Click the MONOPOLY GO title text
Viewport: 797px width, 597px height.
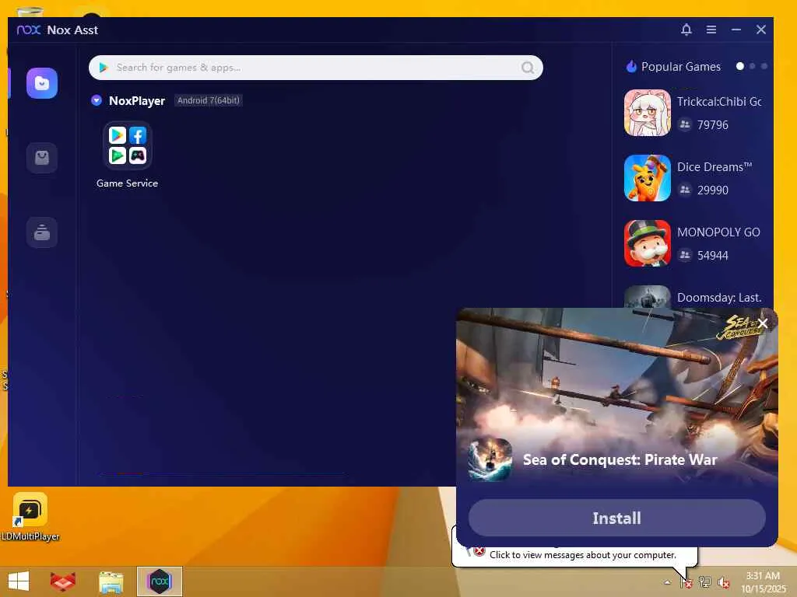click(718, 232)
